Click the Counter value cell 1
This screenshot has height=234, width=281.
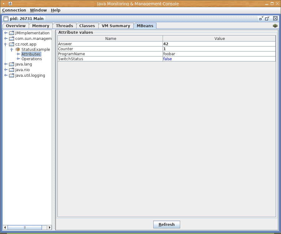click(x=219, y=49)
